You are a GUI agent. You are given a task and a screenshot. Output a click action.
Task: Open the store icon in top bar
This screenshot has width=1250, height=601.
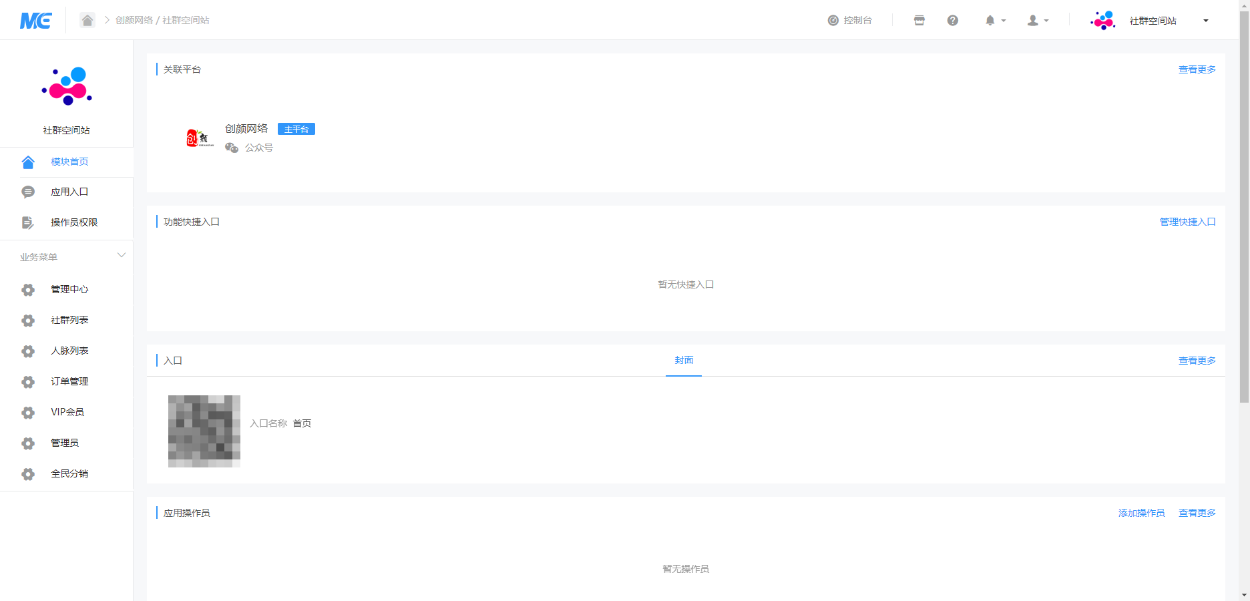[x=919, y=21]
